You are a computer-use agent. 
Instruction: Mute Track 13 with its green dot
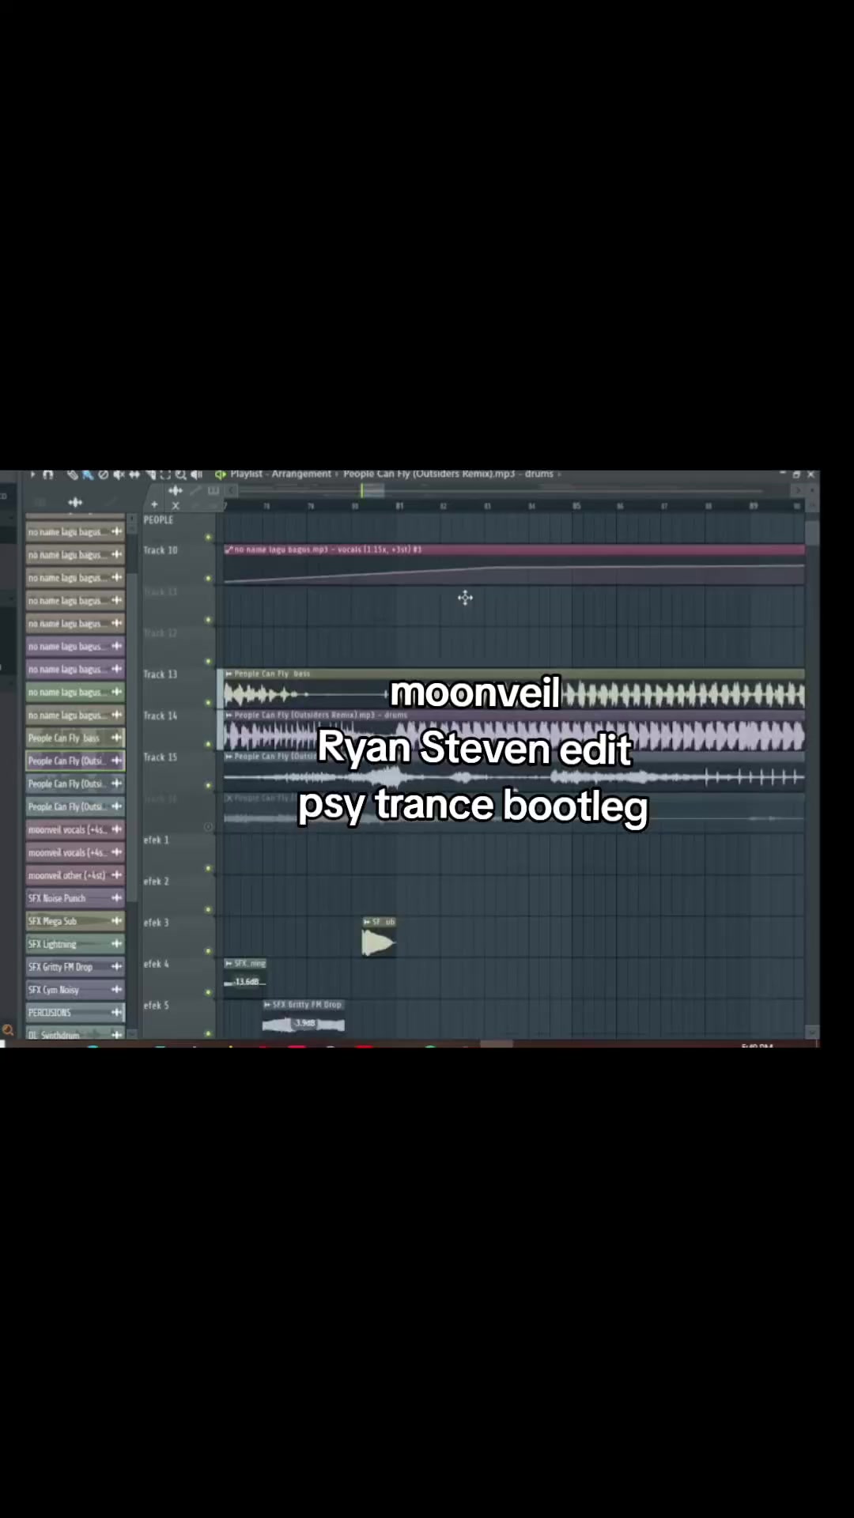point(209,703)
